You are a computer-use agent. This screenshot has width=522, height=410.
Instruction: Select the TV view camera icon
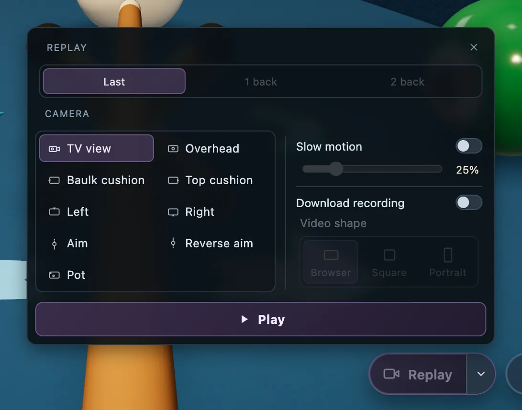54,149
